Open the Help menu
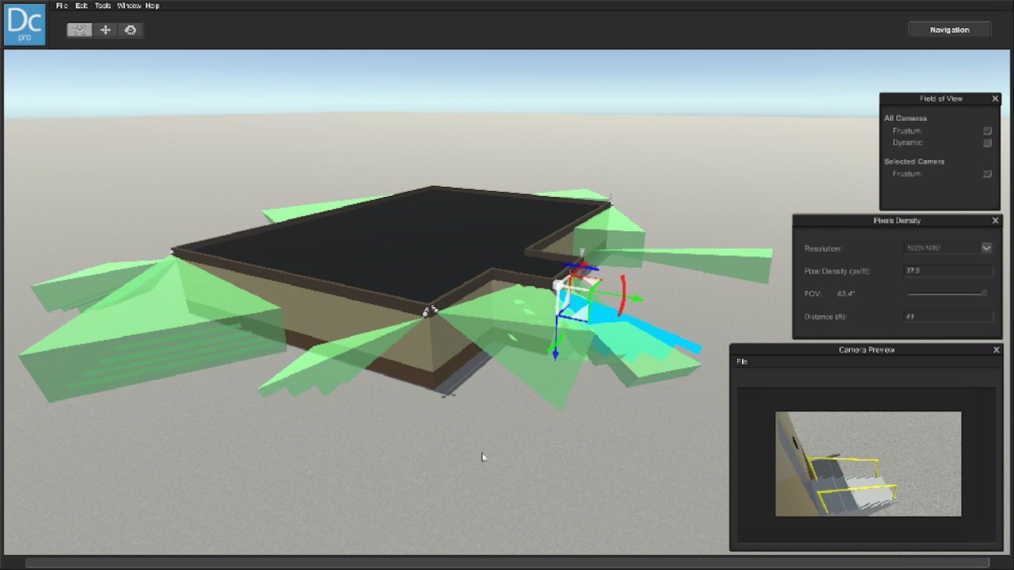This screenshot has width=1014, height=570. (152, 6)
